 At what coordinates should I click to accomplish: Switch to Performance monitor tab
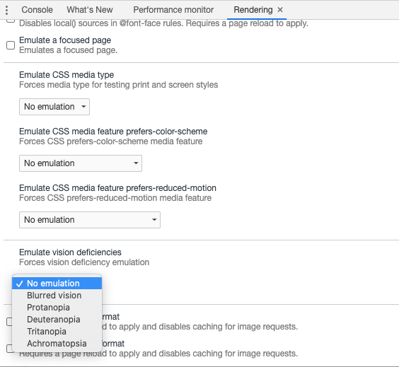(x=173, y=10)
